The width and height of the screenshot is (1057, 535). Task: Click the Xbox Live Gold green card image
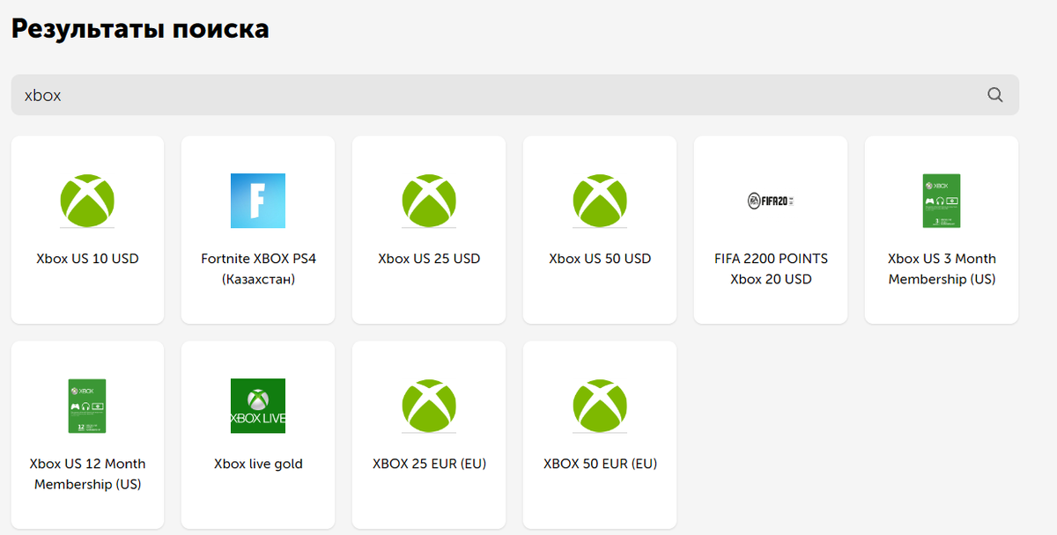257,406
